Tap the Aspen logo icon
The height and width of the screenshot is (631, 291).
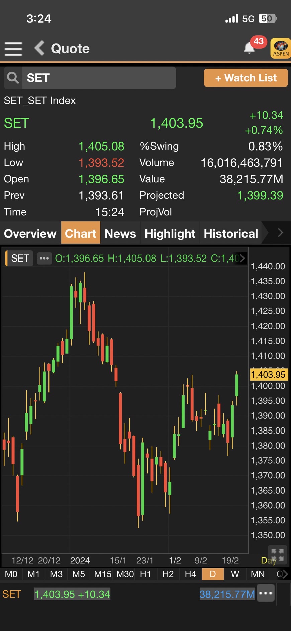click(x=280, y=49)
